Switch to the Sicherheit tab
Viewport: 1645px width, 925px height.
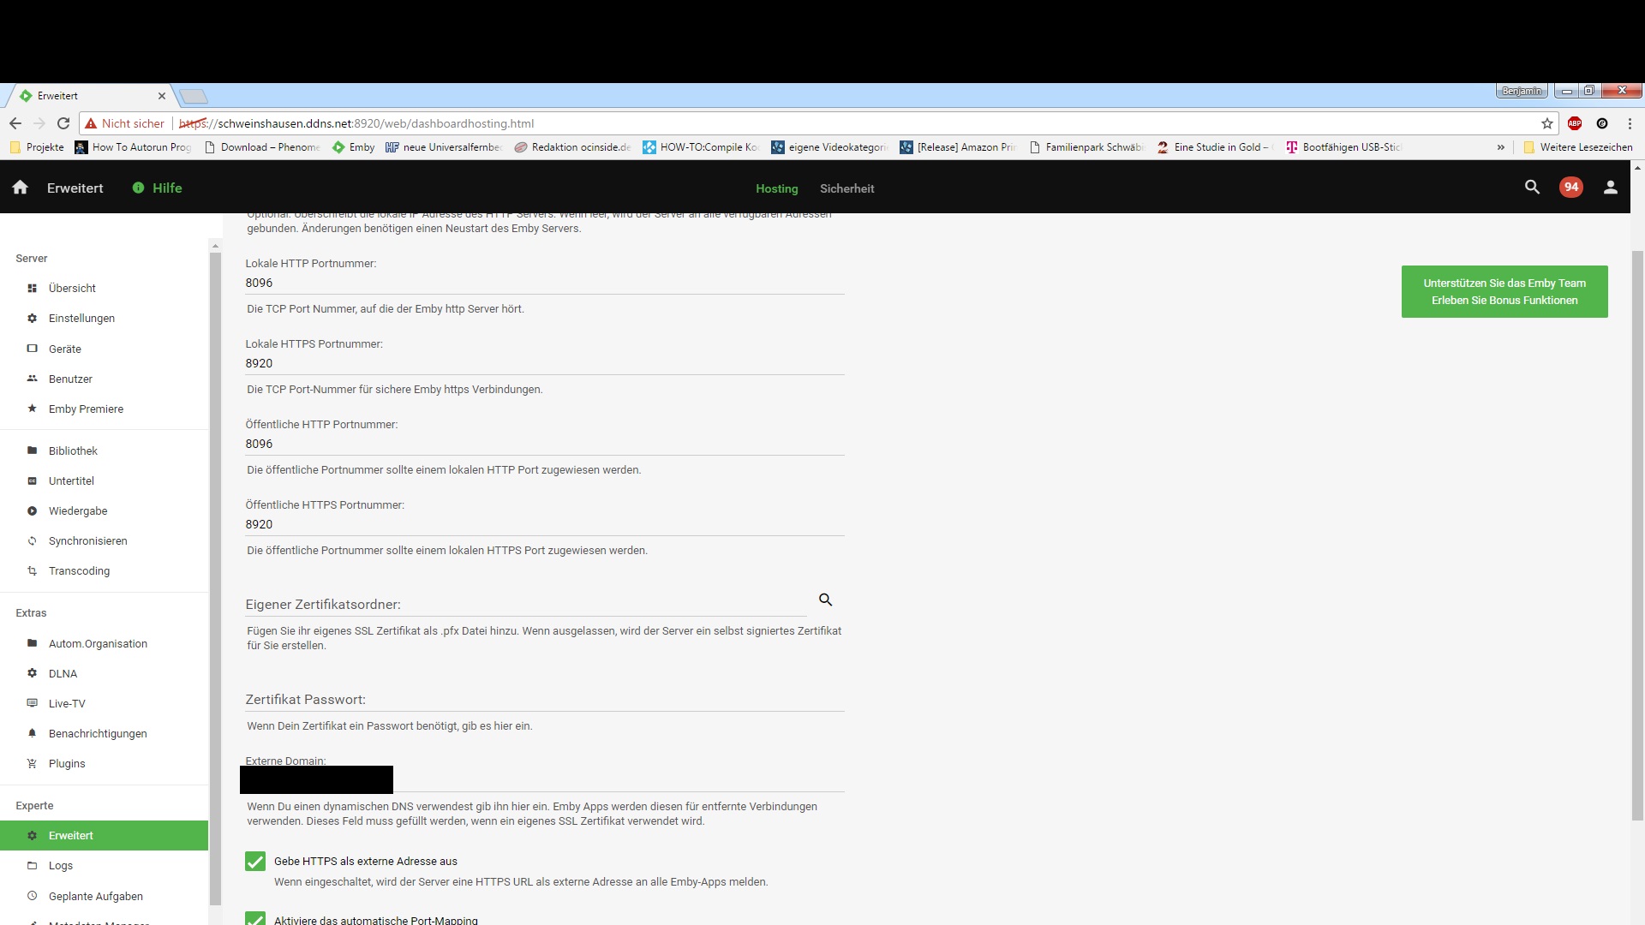pos(846,188)
